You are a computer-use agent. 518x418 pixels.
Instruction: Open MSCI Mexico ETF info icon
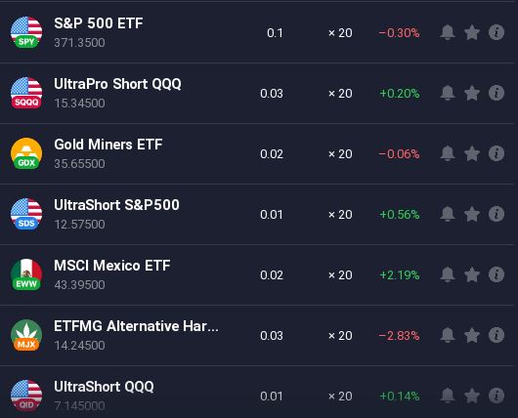click(496, 274)
